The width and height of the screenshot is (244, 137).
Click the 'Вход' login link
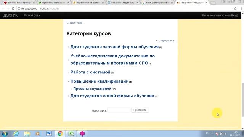(x=234, y=15)
